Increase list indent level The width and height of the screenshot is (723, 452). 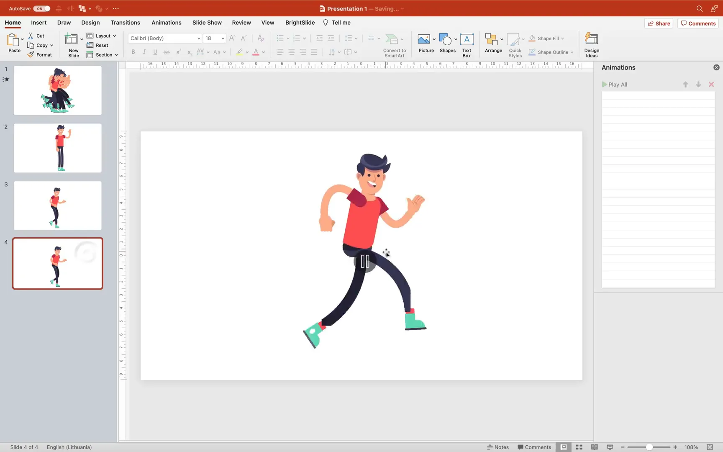[x=331, y=38]
